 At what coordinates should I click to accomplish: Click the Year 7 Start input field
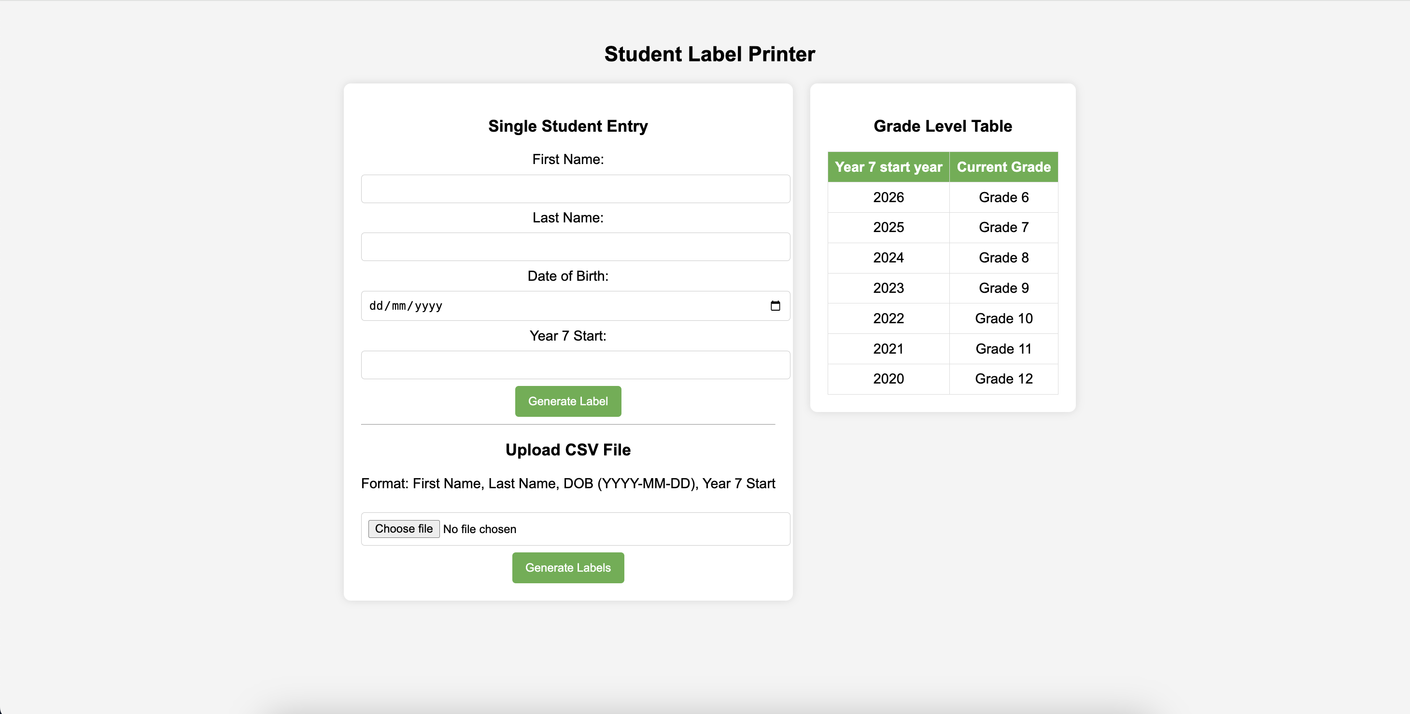pyautogui.click(x=575, y=365)
